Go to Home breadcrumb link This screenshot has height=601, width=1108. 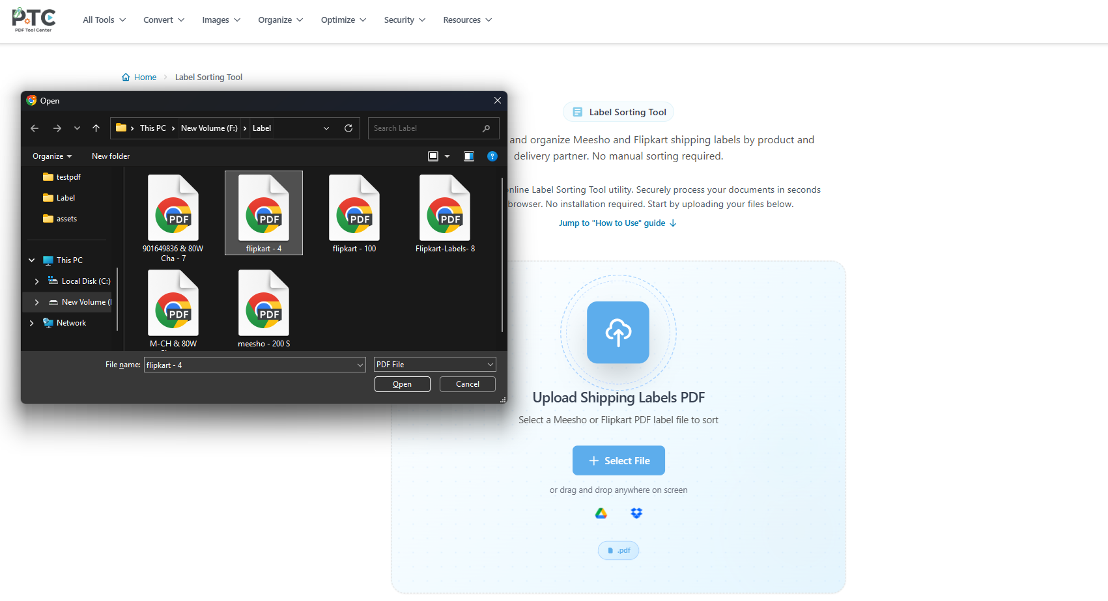(x=139, y=77)
